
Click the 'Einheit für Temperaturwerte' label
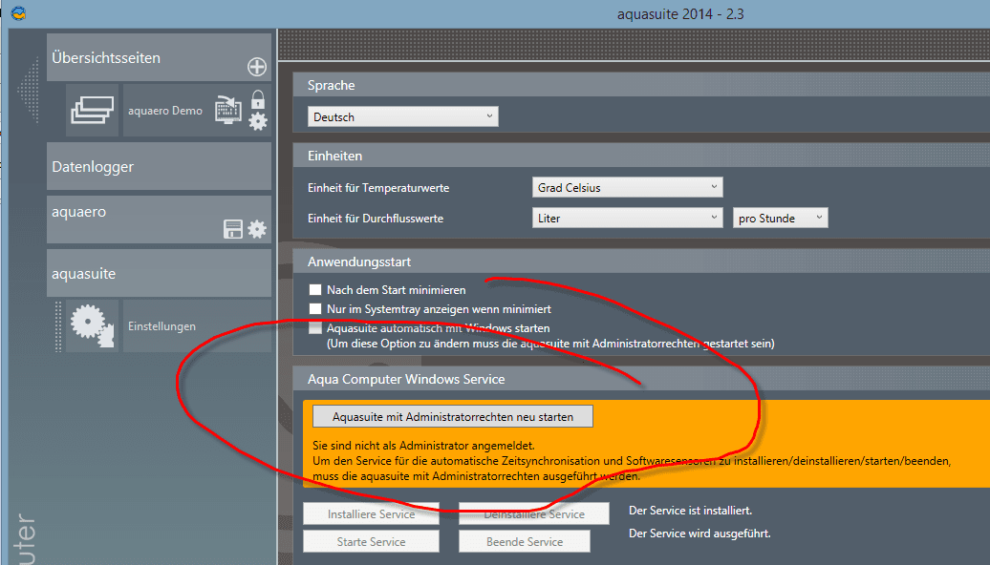(x=378, y=188)
